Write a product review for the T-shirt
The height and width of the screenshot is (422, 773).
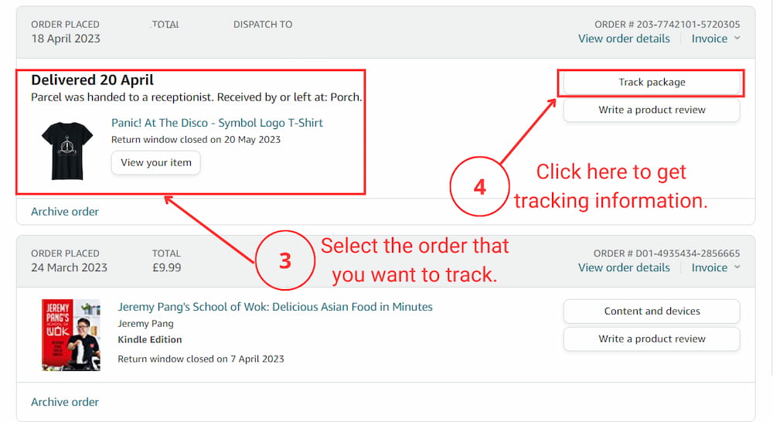(x=651, y=111)
